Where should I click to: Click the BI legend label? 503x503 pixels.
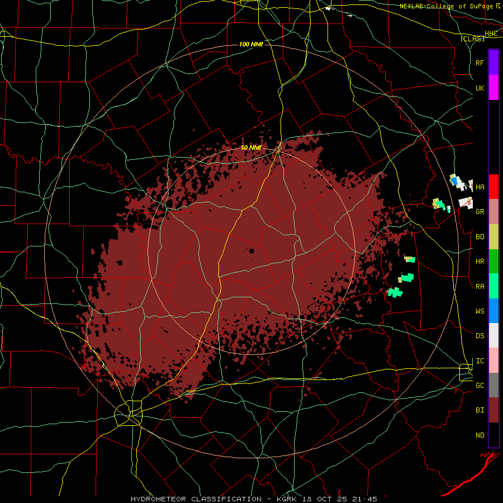pos(480,410)
